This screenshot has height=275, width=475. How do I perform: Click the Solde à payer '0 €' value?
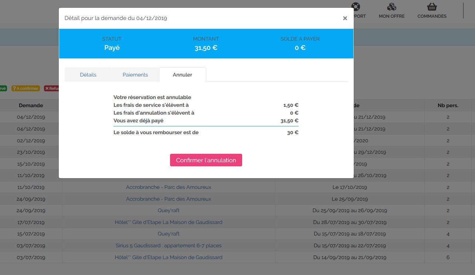pyautogui.click(x=300, y=48)
